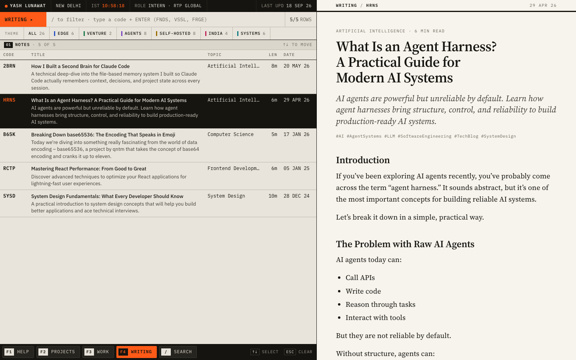Select the SYSD code cell
Viewport: 576px width, 360px height.
(9, 196)
